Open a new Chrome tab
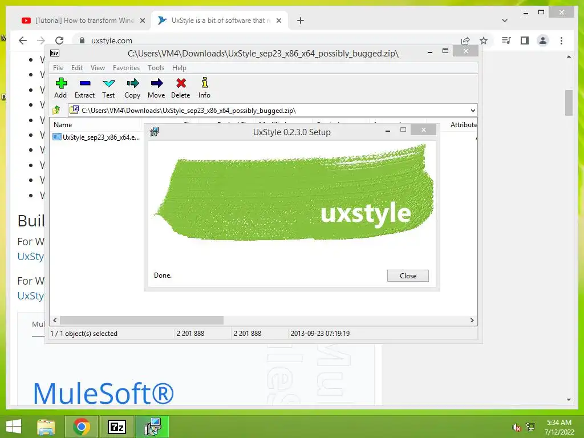Image resolution: width=584 pixels, height=438 pixels. pos(301,21)
